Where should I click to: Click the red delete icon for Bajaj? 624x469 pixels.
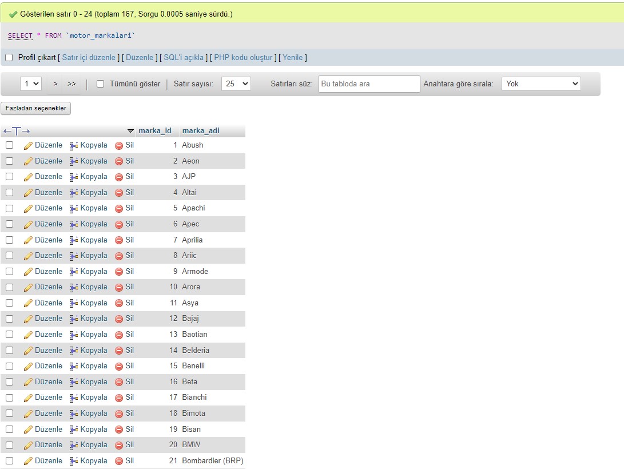(x=118, y=319)
